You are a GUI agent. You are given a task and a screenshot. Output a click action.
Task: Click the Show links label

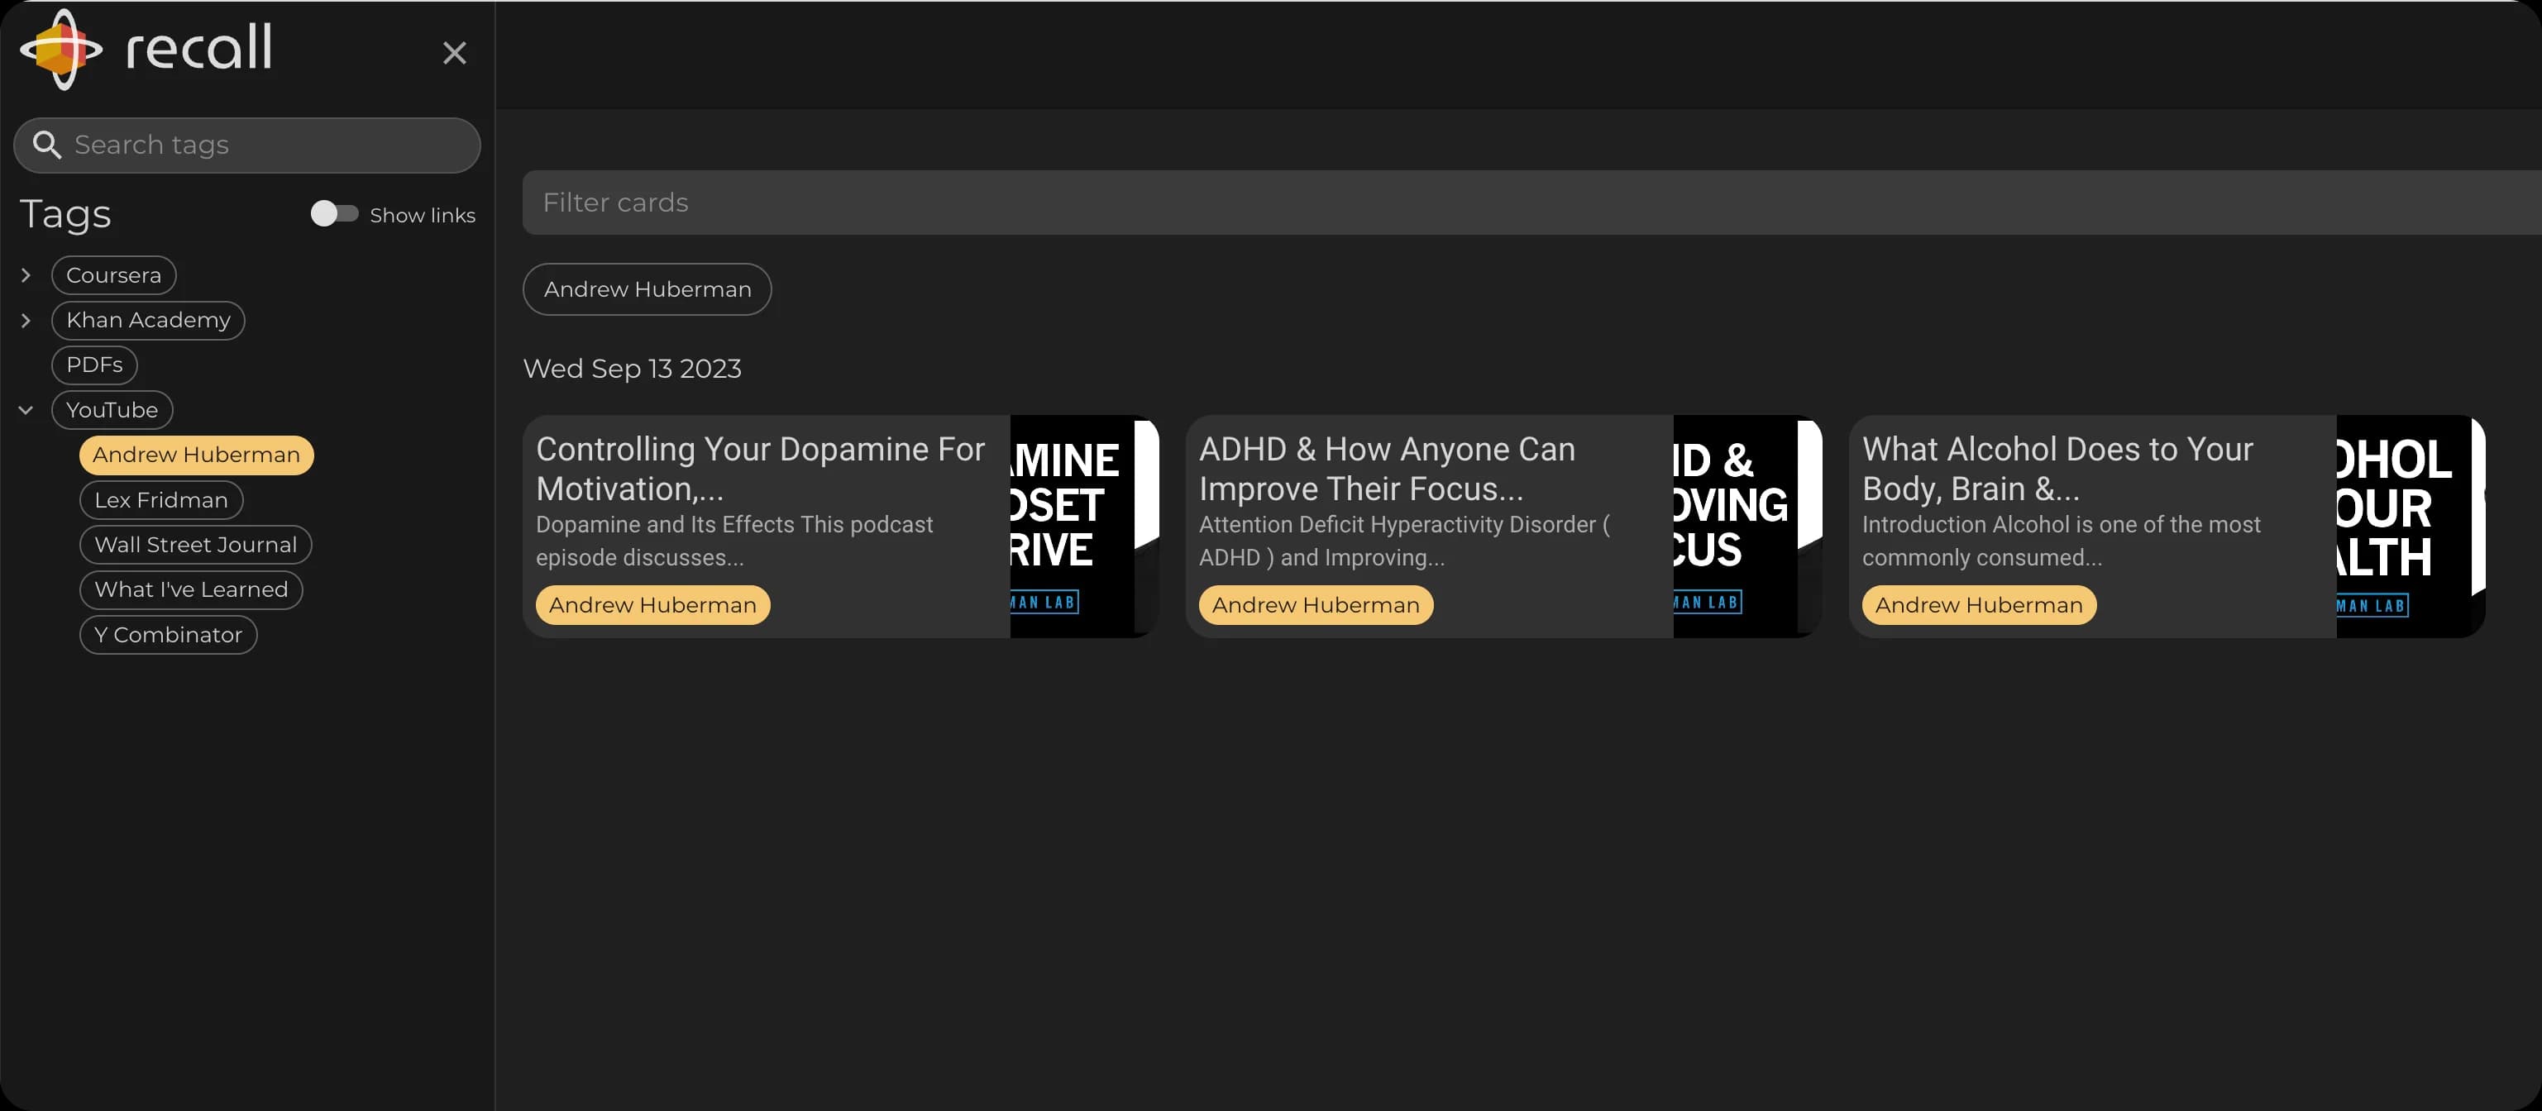tap(423, 215)
